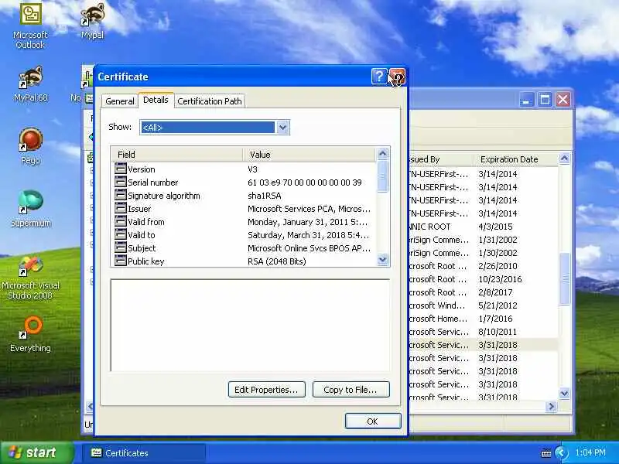This screenshot has height=464, width=619.
Task: Click the Serial number field icon
Action: coord(121,182)
